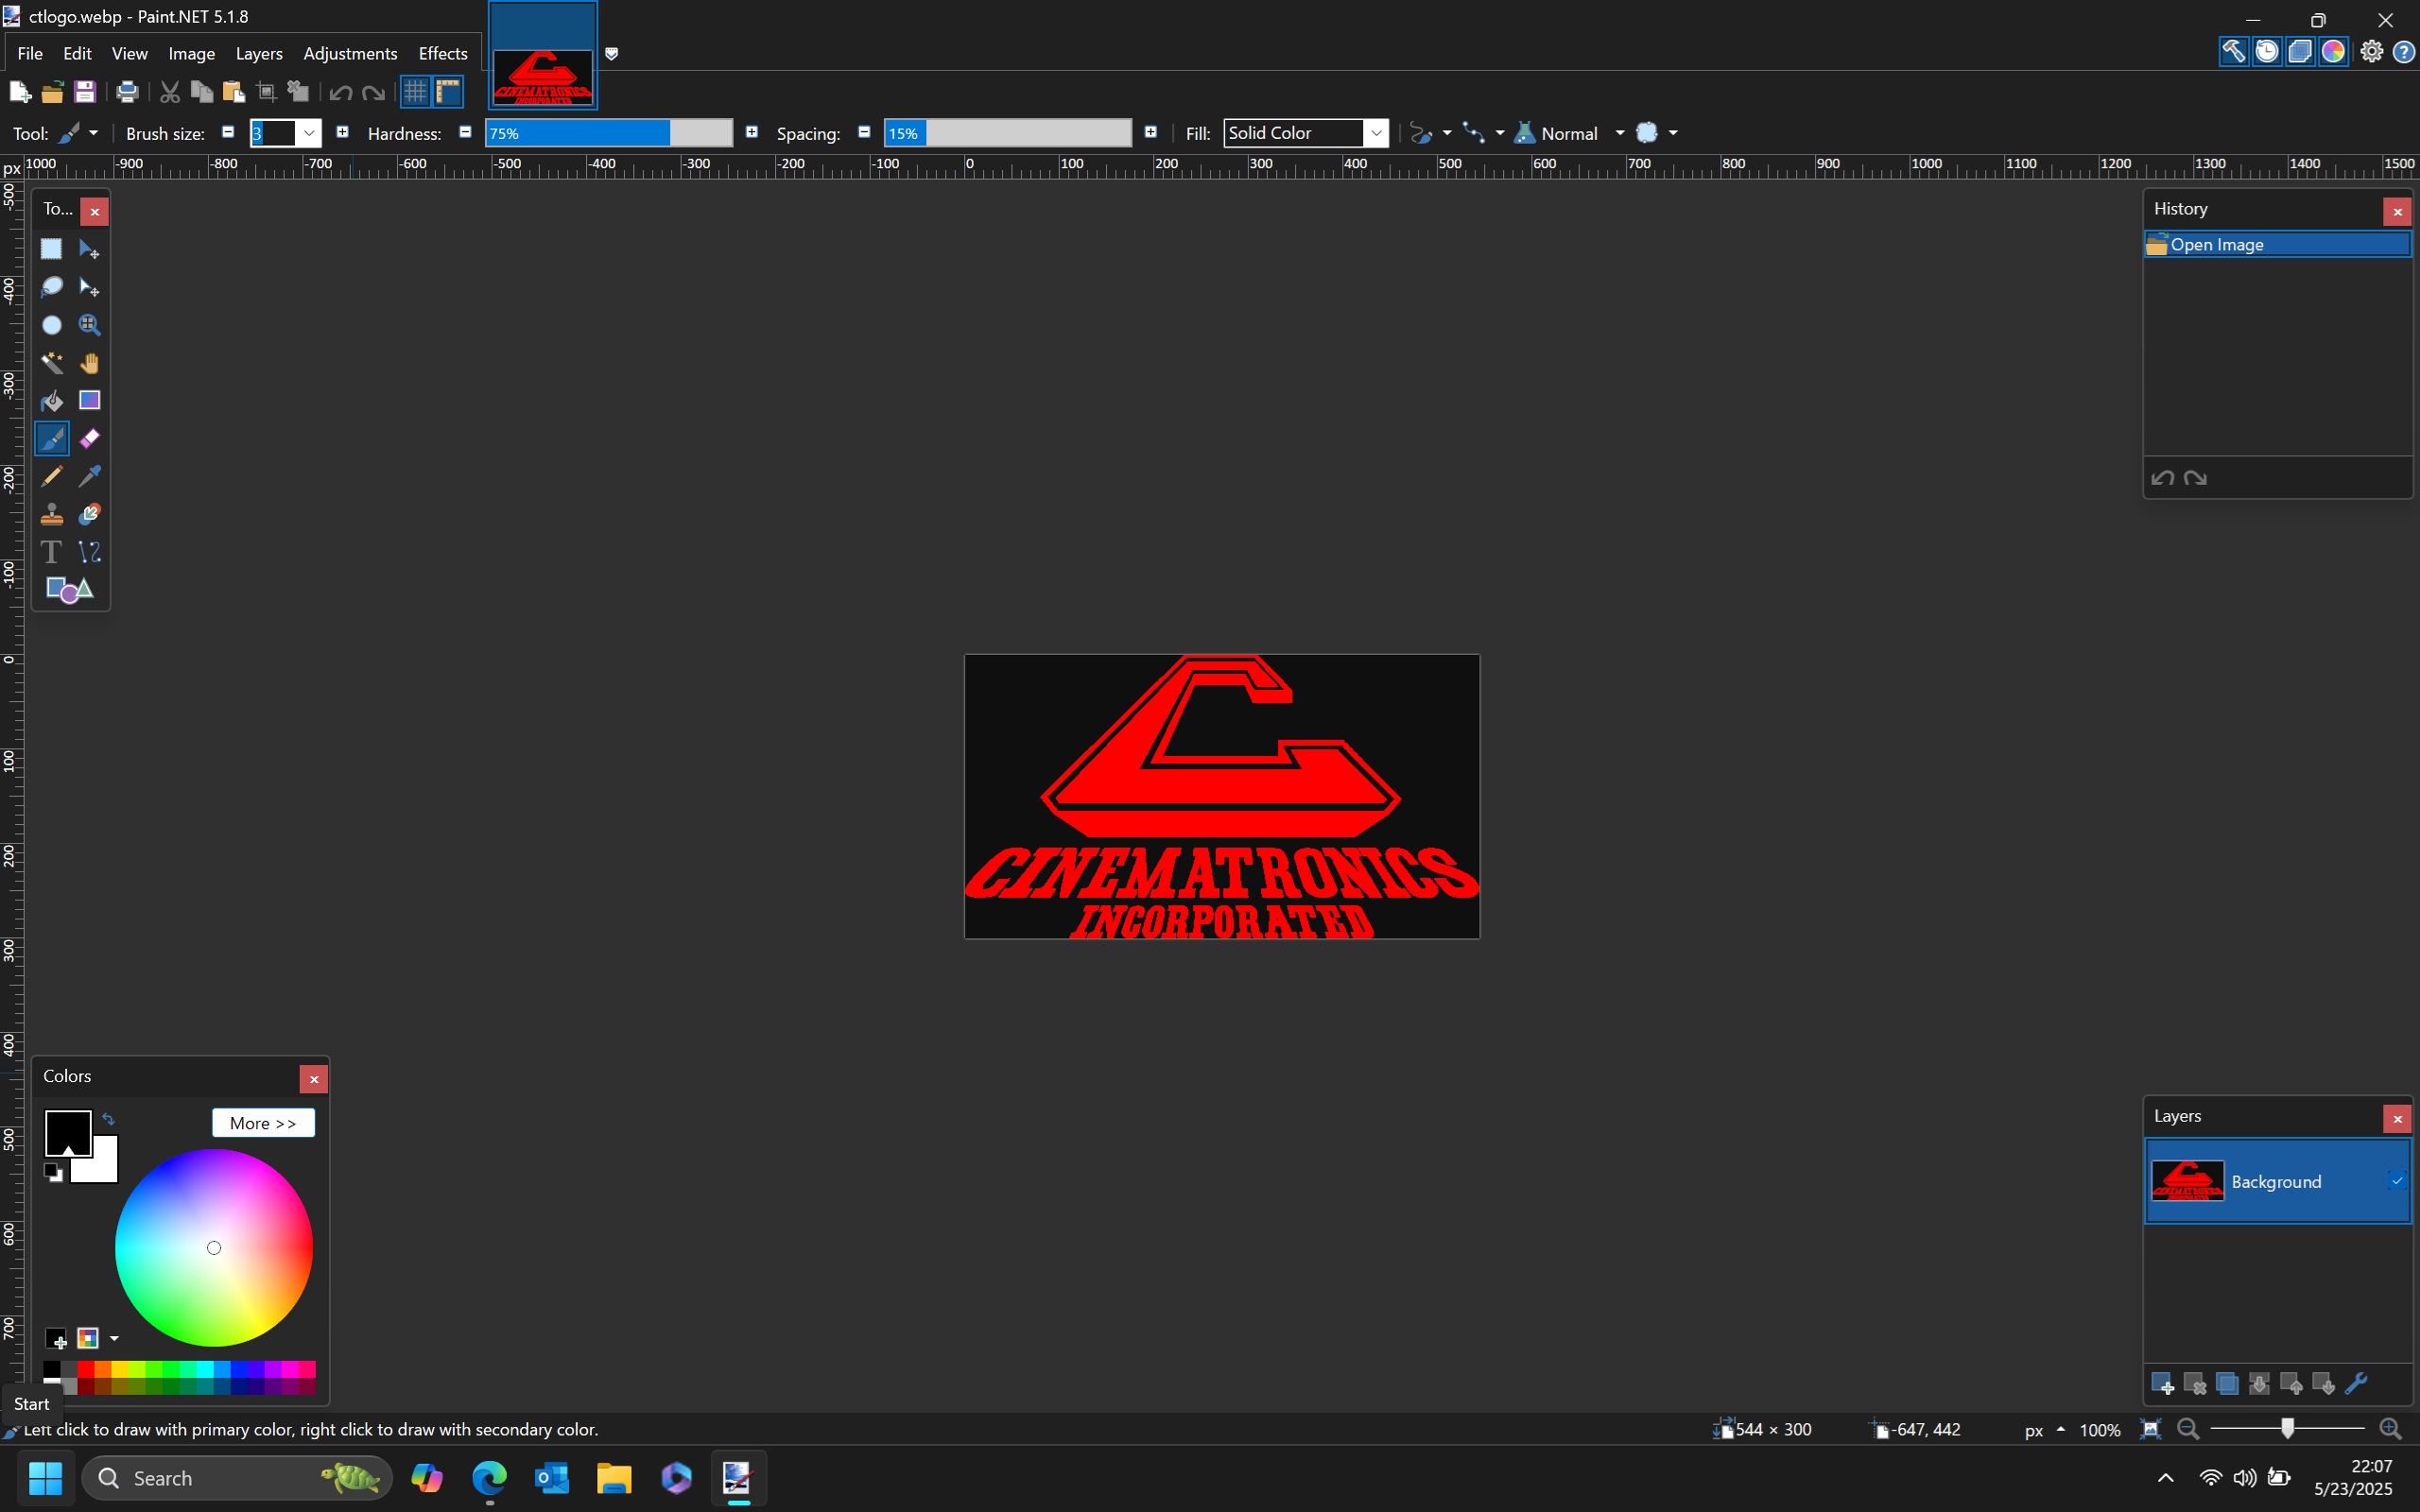Select the Gradient tool
The height and width of the screenshot is (1512, 2420).
pos(90,401)
